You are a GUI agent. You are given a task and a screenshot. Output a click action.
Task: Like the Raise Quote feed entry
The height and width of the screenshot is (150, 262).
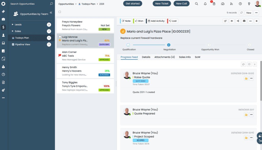pyautogui.click(x=246, y=78)
